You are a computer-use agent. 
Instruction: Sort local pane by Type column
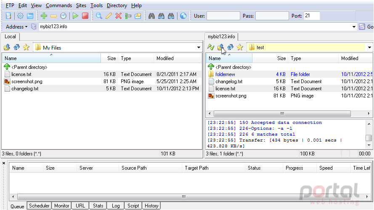[136, 58]
